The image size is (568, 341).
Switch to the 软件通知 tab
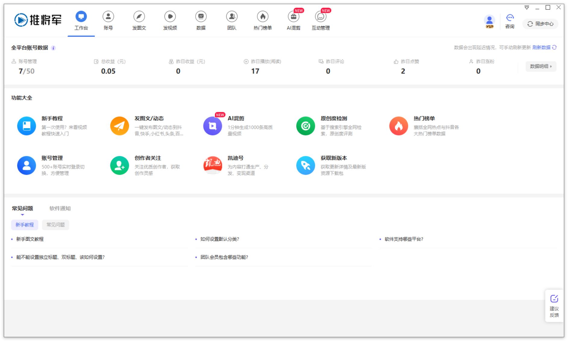[60, 208]
